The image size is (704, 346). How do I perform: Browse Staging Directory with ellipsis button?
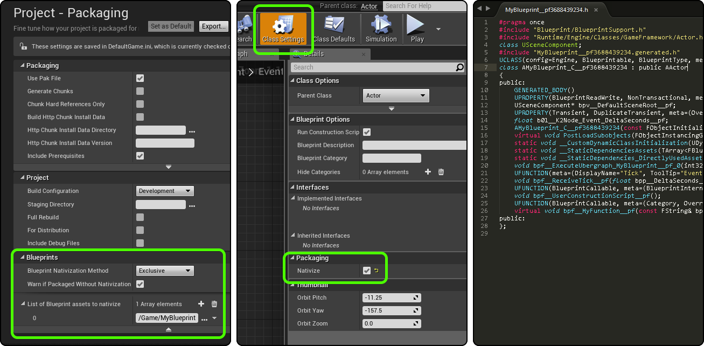coord(192,205)
